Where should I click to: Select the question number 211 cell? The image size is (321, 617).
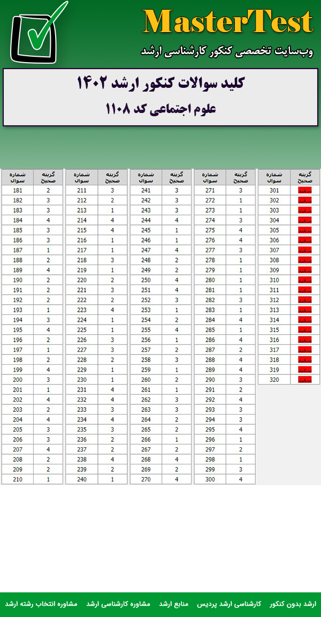81,190
